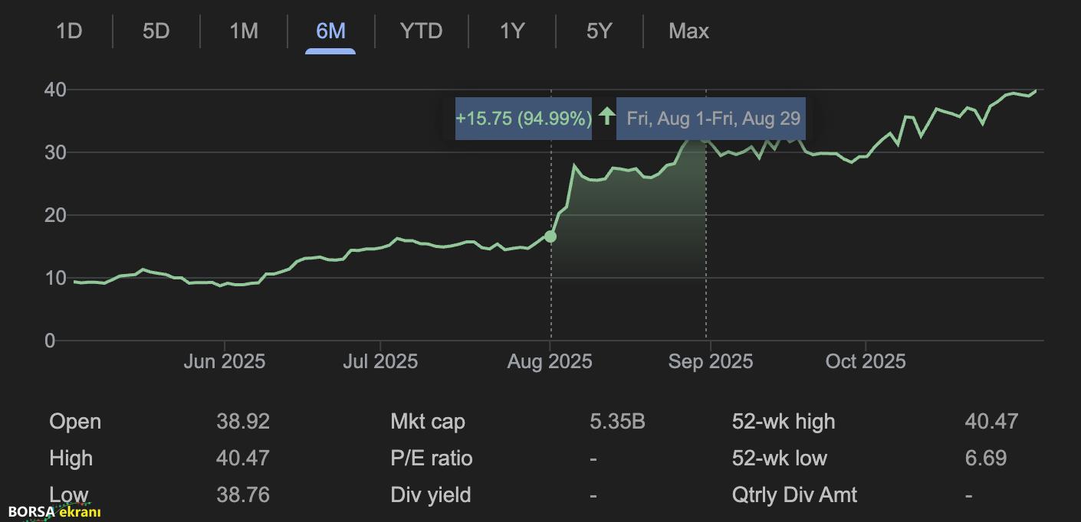Click the green up arrow in tooltip
This screenshot has height=522, width=1081.
point(606,117)
